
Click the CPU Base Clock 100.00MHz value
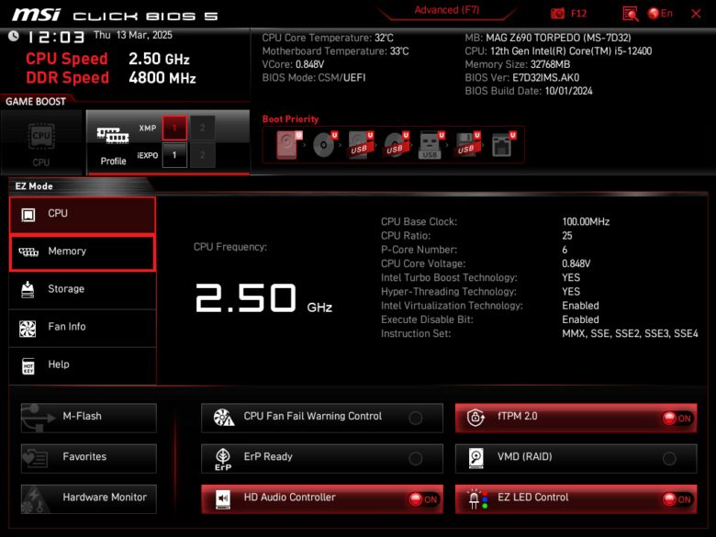(x=586, y=221)
